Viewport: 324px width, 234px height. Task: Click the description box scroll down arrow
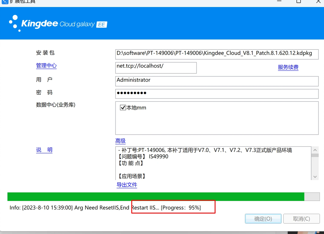pos(315,177)
